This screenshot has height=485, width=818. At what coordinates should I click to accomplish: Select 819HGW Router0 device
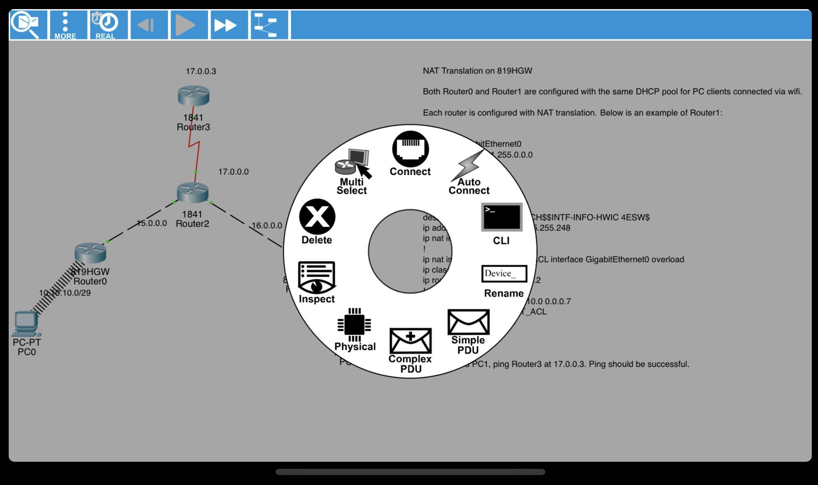(90, 253)
